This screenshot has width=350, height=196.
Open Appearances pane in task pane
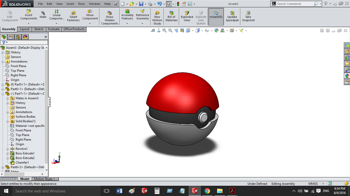pyautogui.click(x=347, y=76)
